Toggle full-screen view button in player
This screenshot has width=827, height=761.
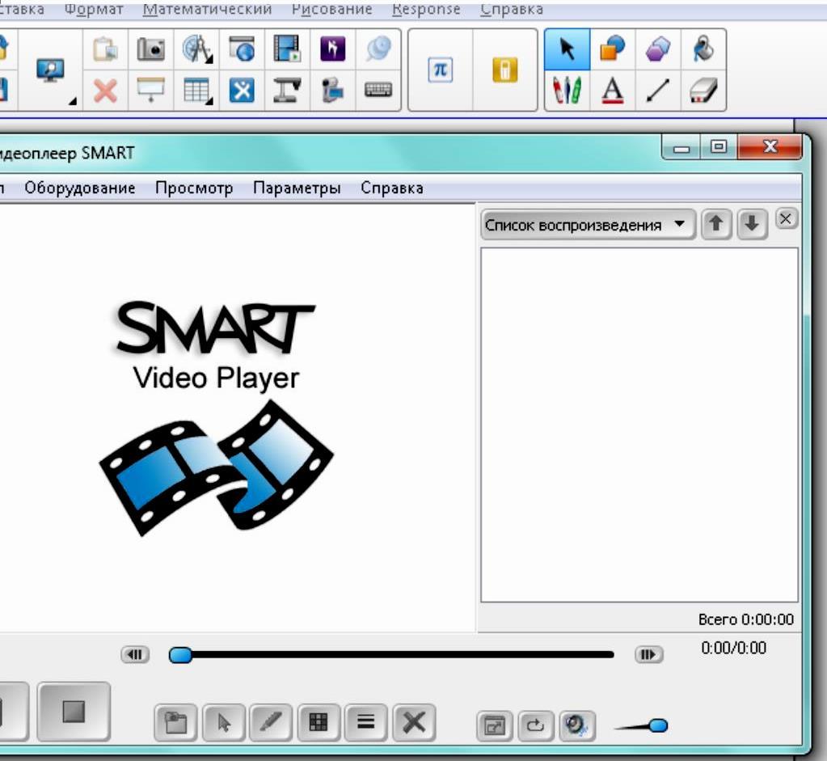click(494, 726)
